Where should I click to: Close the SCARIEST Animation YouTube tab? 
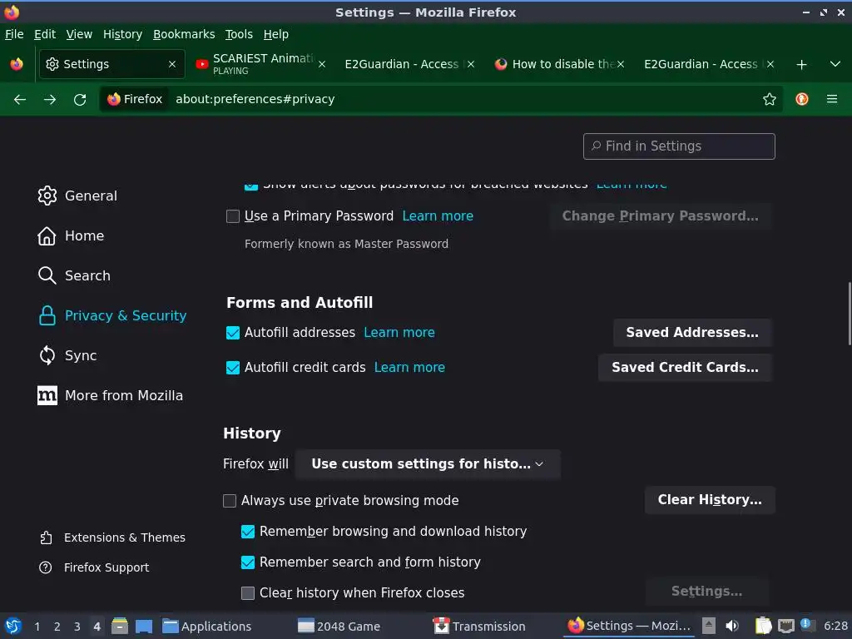[x=322, y=64]
